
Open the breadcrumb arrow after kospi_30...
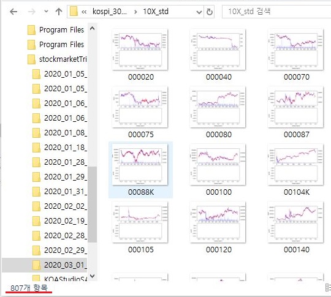[x=135, y=12]
